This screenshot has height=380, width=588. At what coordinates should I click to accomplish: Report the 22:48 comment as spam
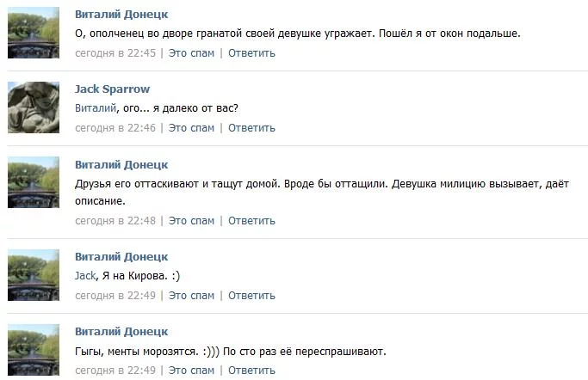(191, 221)
